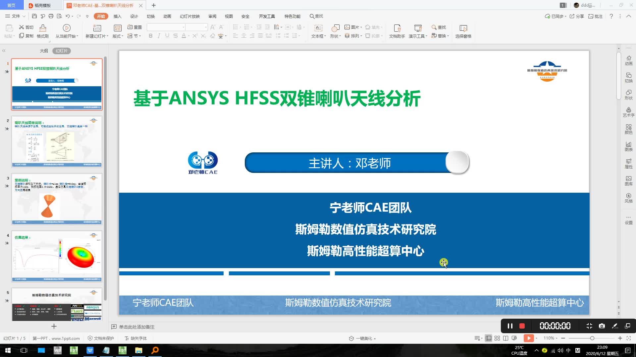
Task: Open the Windows Start menu
Action: [8, 350]
